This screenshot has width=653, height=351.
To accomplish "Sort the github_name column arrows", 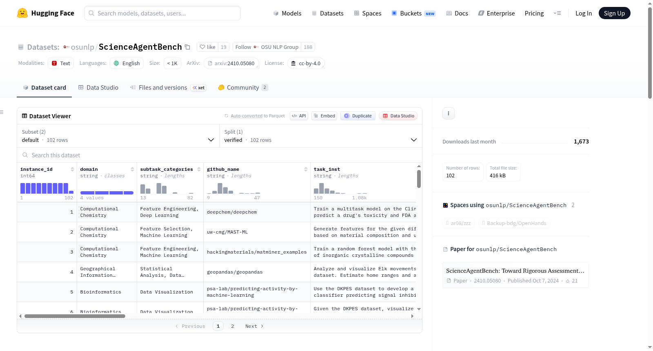I will pyautogui.click(x=306, y=169).
